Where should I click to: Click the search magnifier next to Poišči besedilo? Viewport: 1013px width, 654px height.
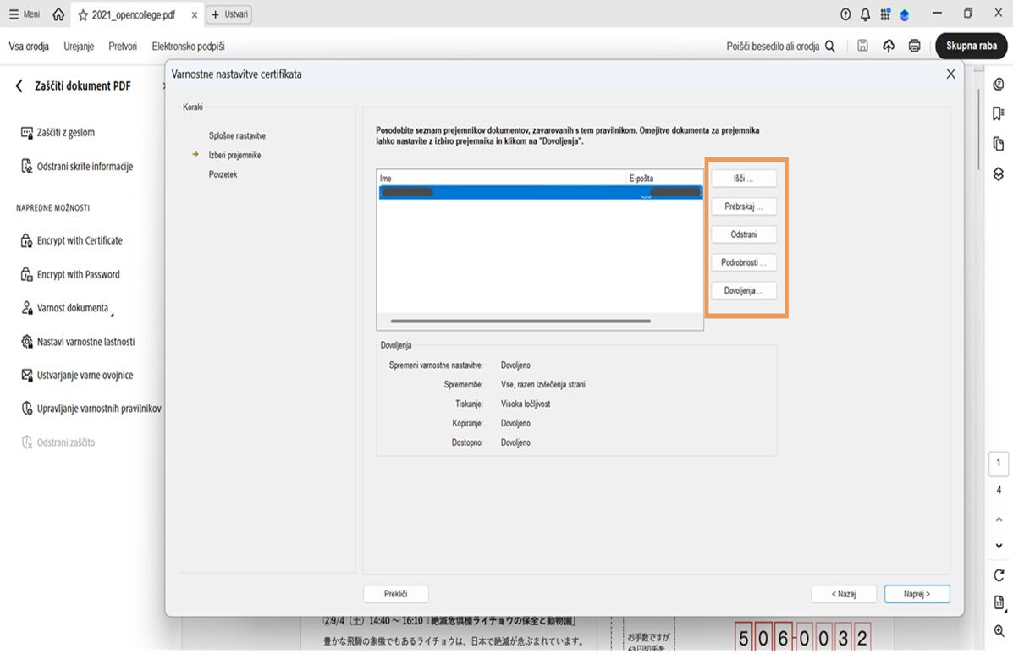click(830, 46)
